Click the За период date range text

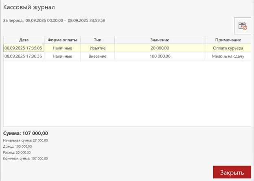[54, 20]
